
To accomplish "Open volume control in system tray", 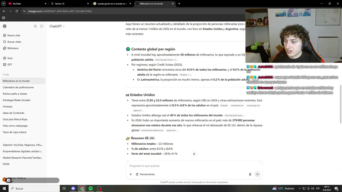I will (313, 189).
